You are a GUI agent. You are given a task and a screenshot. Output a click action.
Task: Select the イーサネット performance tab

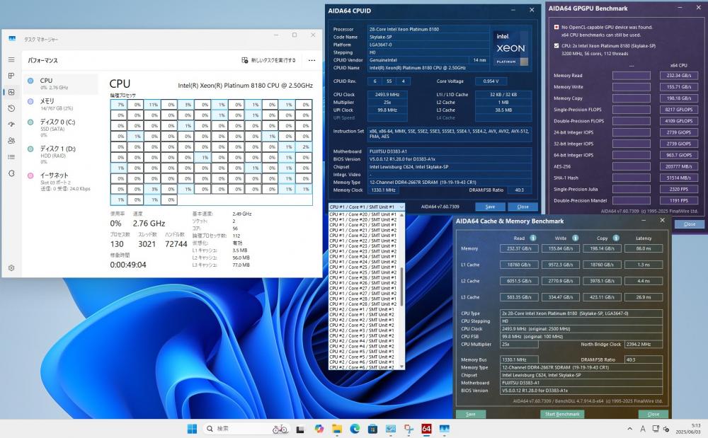point(60,181)
